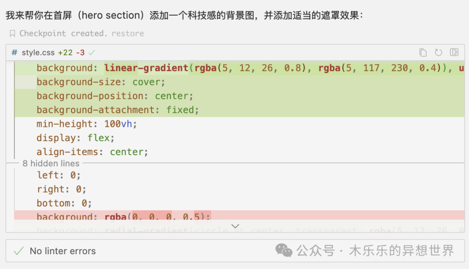Click the +22 added lines count

(65, 52)
